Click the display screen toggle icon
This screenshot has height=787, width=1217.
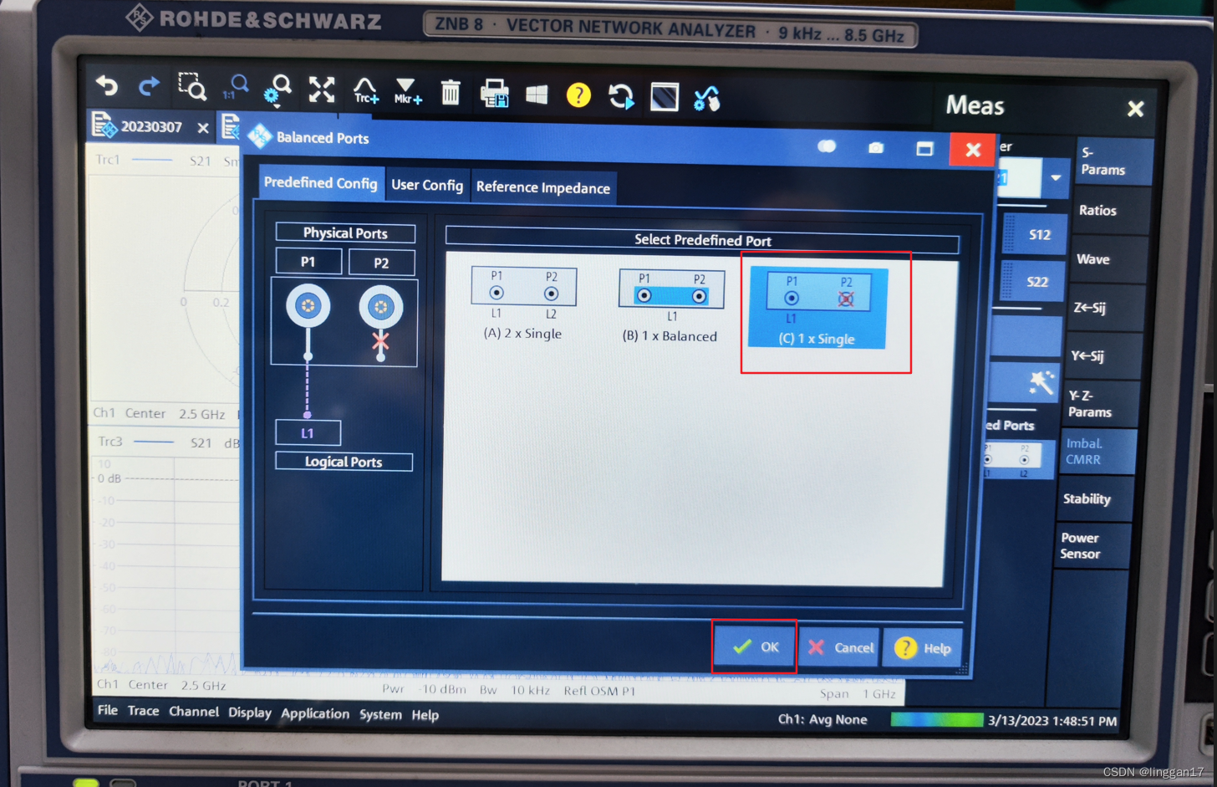[665, 98]
